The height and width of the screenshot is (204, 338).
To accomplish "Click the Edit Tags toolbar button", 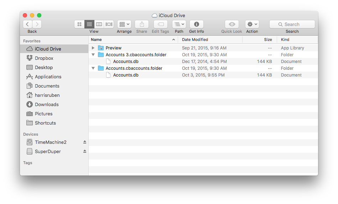I will (x=160, y=24).
